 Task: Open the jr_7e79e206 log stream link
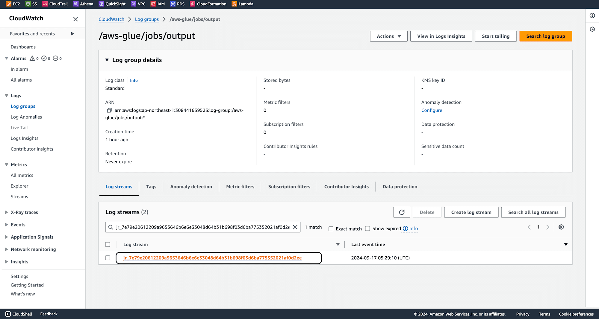212,258
